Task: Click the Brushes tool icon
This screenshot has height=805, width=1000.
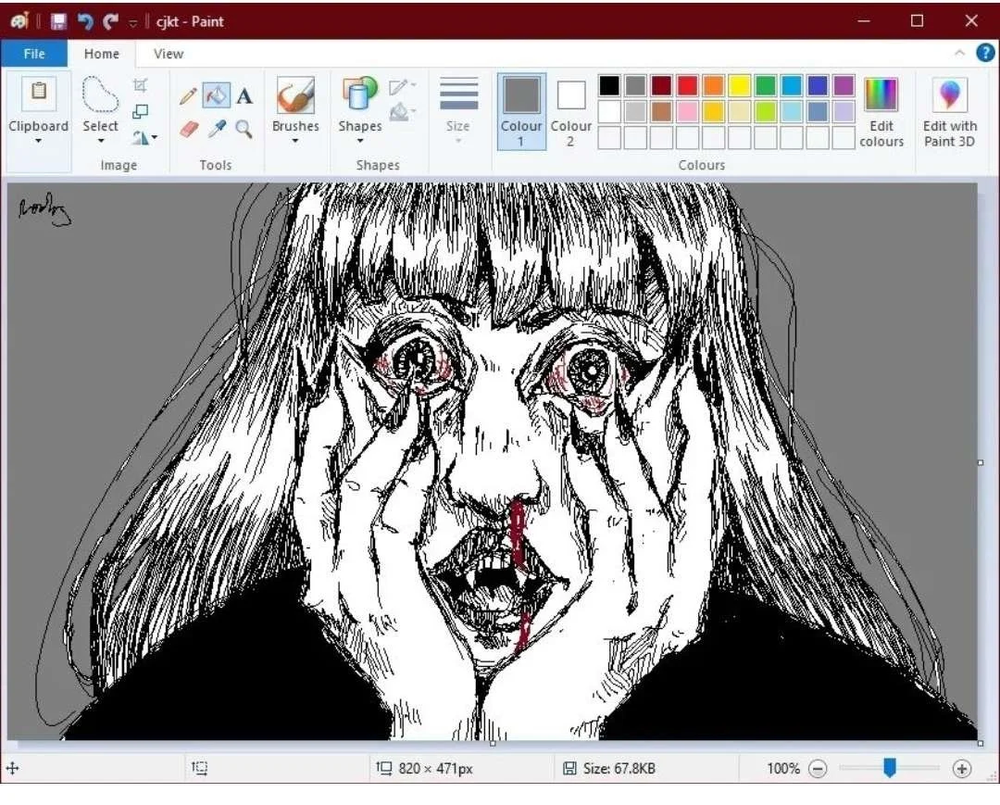Action: coord(295,95)
